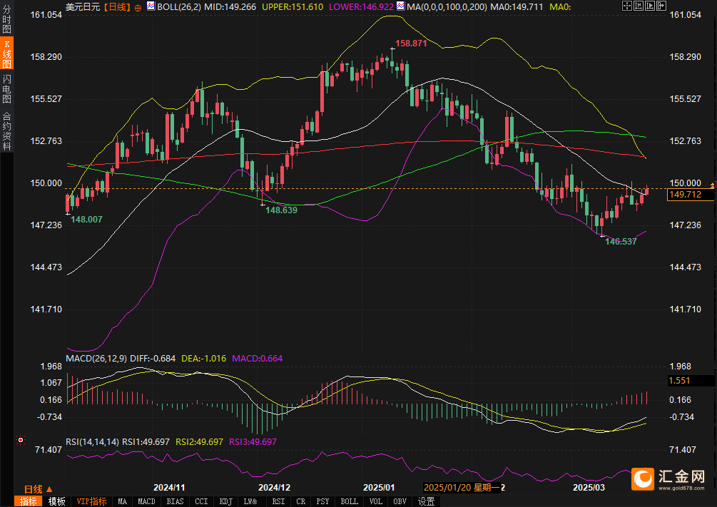Click the 2025/03 date axis label
The image size is (717, 507).
[x=589, y=487]
